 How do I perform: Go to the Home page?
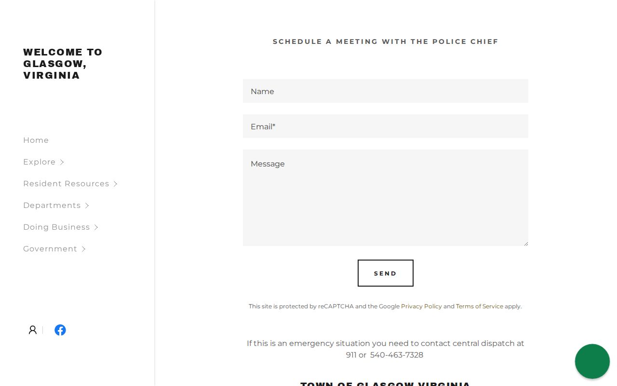(x=36, y=140)
